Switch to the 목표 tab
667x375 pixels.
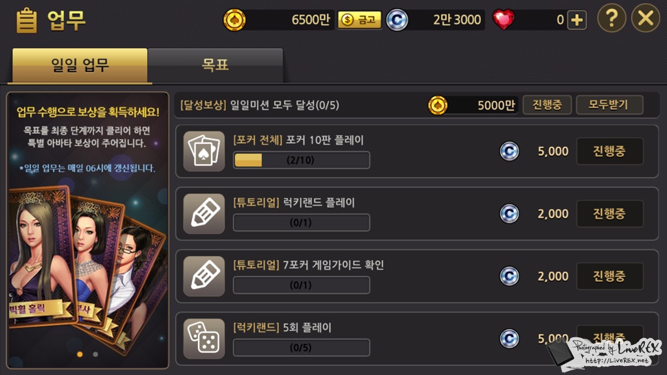click(215, 65)
